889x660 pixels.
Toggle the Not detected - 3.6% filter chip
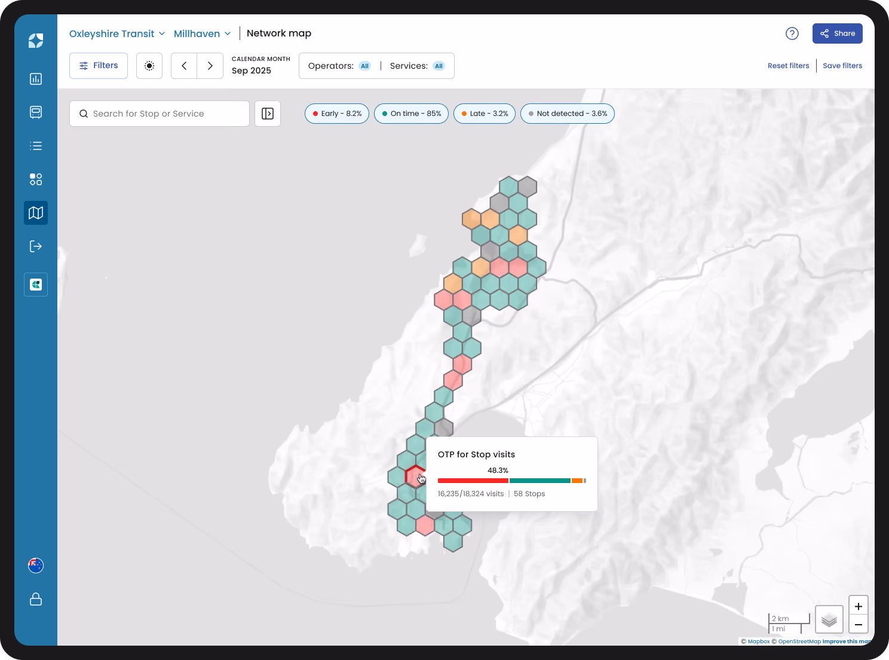[568, 114]
